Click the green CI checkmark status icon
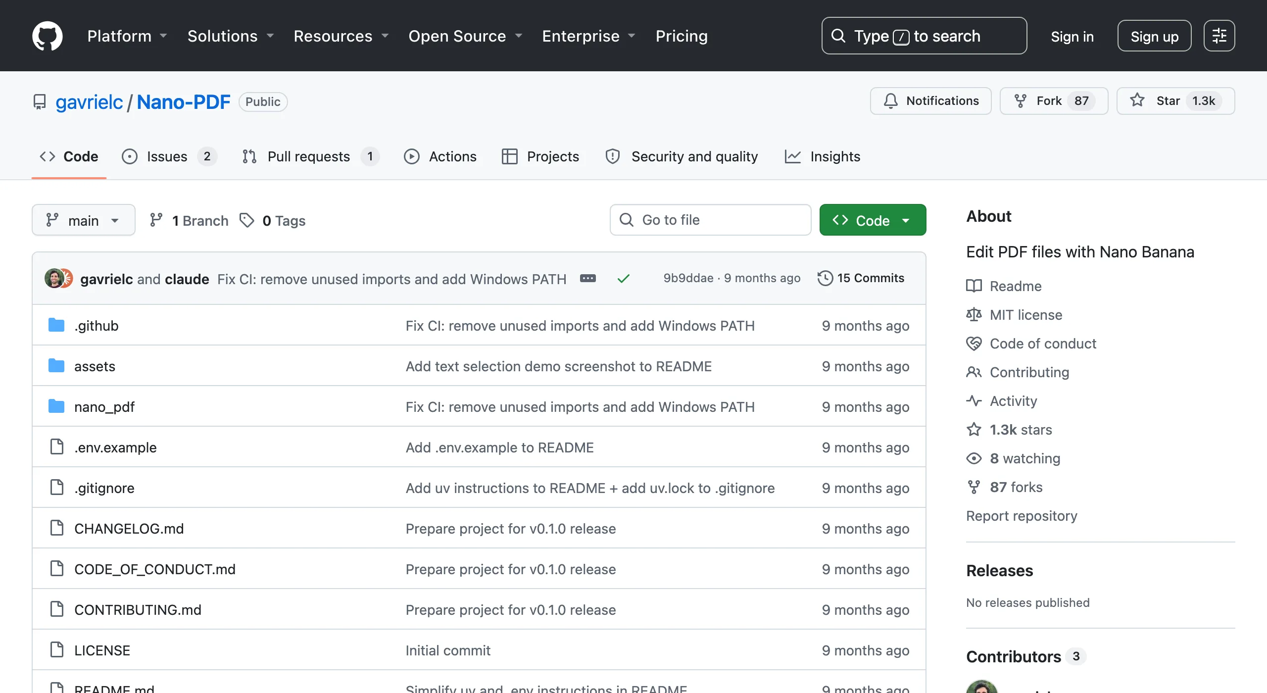The image size is (1267, 693). click(x=624, y=279)
